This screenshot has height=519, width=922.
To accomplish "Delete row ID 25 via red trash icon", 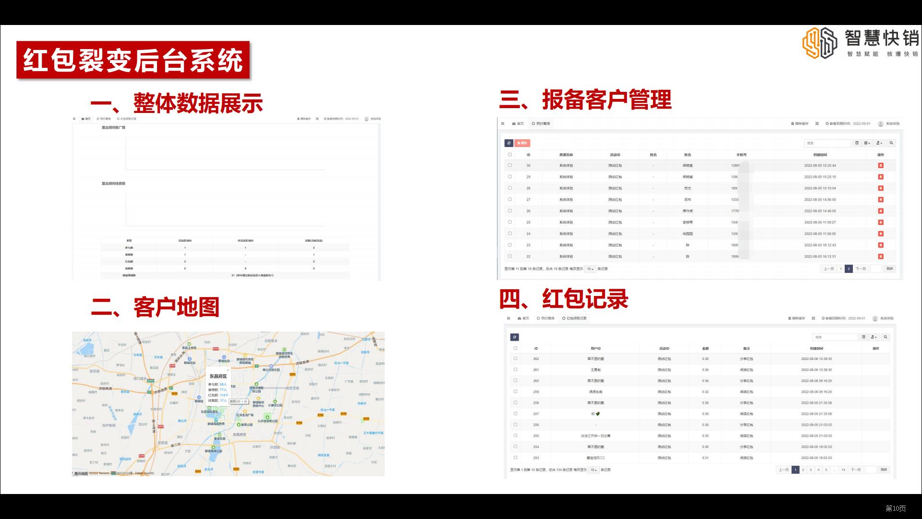I will [x=881, y=222].
